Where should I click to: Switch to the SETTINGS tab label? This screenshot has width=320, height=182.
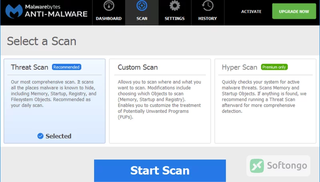pyautogui.click(x=175, y=18)
